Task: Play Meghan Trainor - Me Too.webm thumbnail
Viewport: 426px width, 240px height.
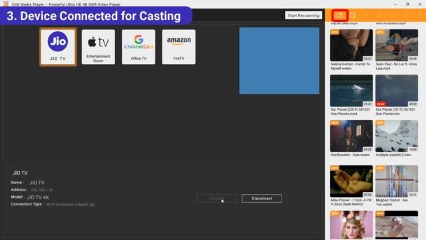Action: click(x=397, y=181)
